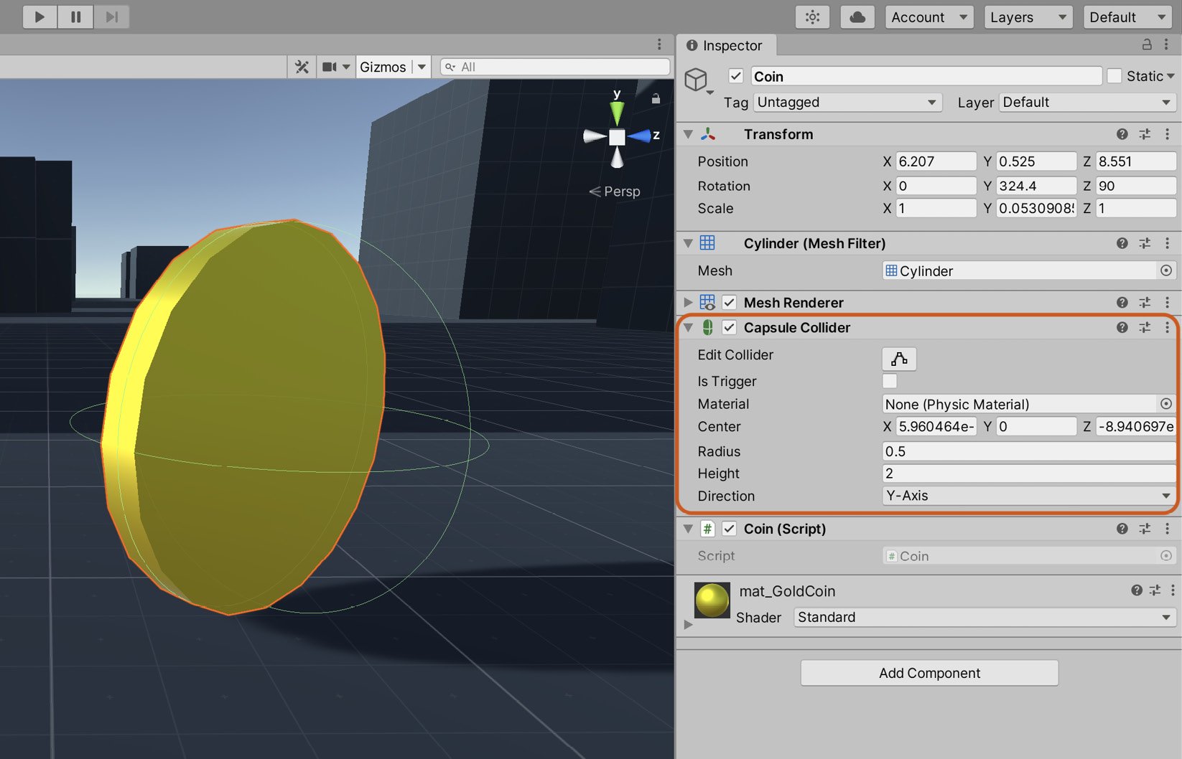The image size is (1182, 759).
Task: Lock the Inspector panel
Action: tap(1147, 44)
